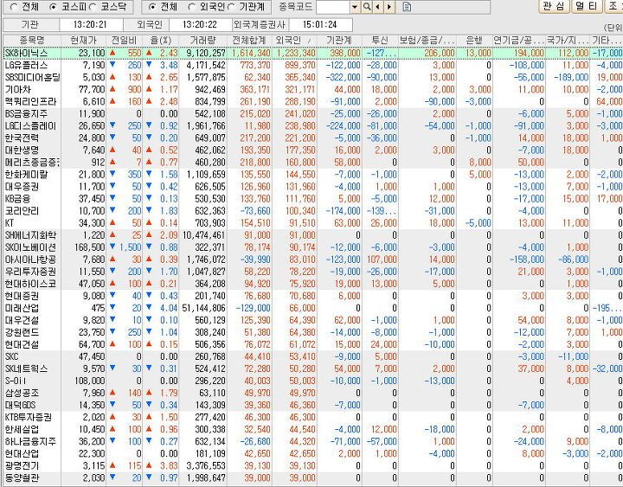Select the 대우증권 row

click(x=313, y=187)
